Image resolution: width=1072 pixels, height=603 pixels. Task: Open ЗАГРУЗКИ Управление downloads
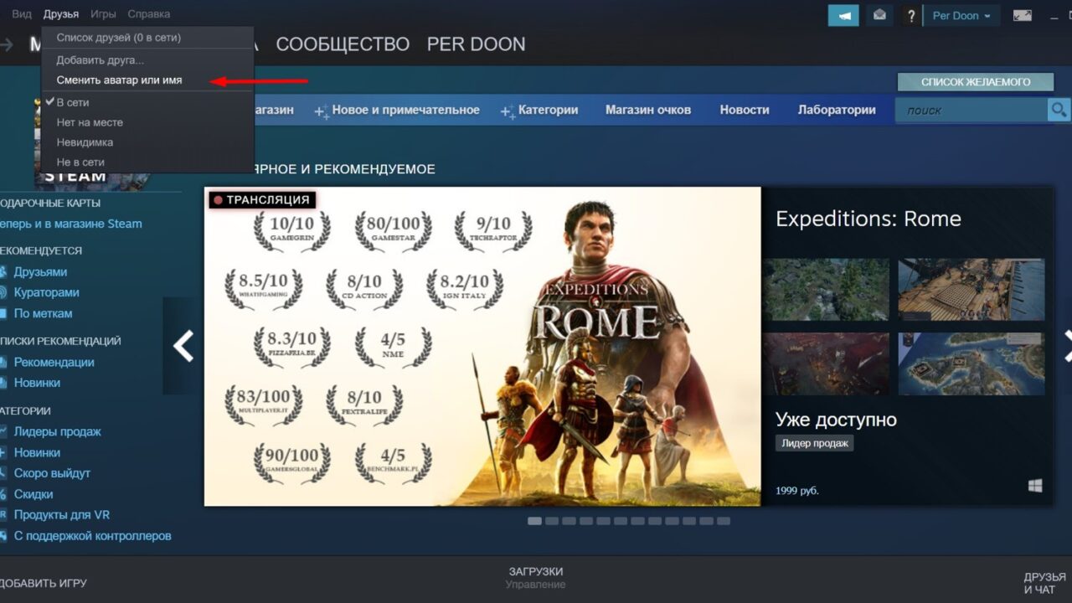[536, 578]
